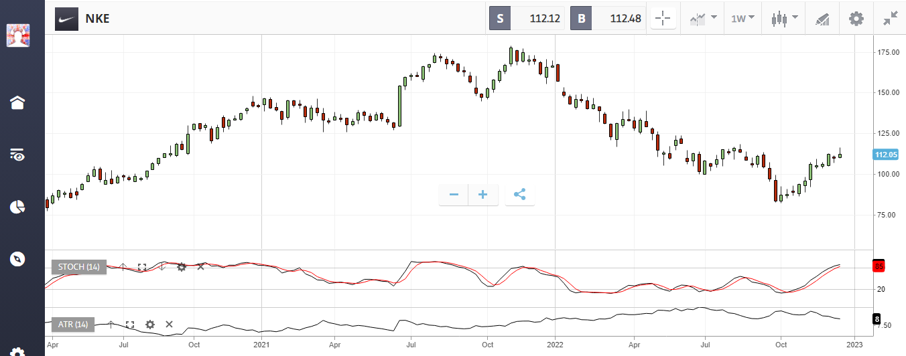Click the Sell button at 112.12
Screen dimensions: 906x356
pos(527,19)
